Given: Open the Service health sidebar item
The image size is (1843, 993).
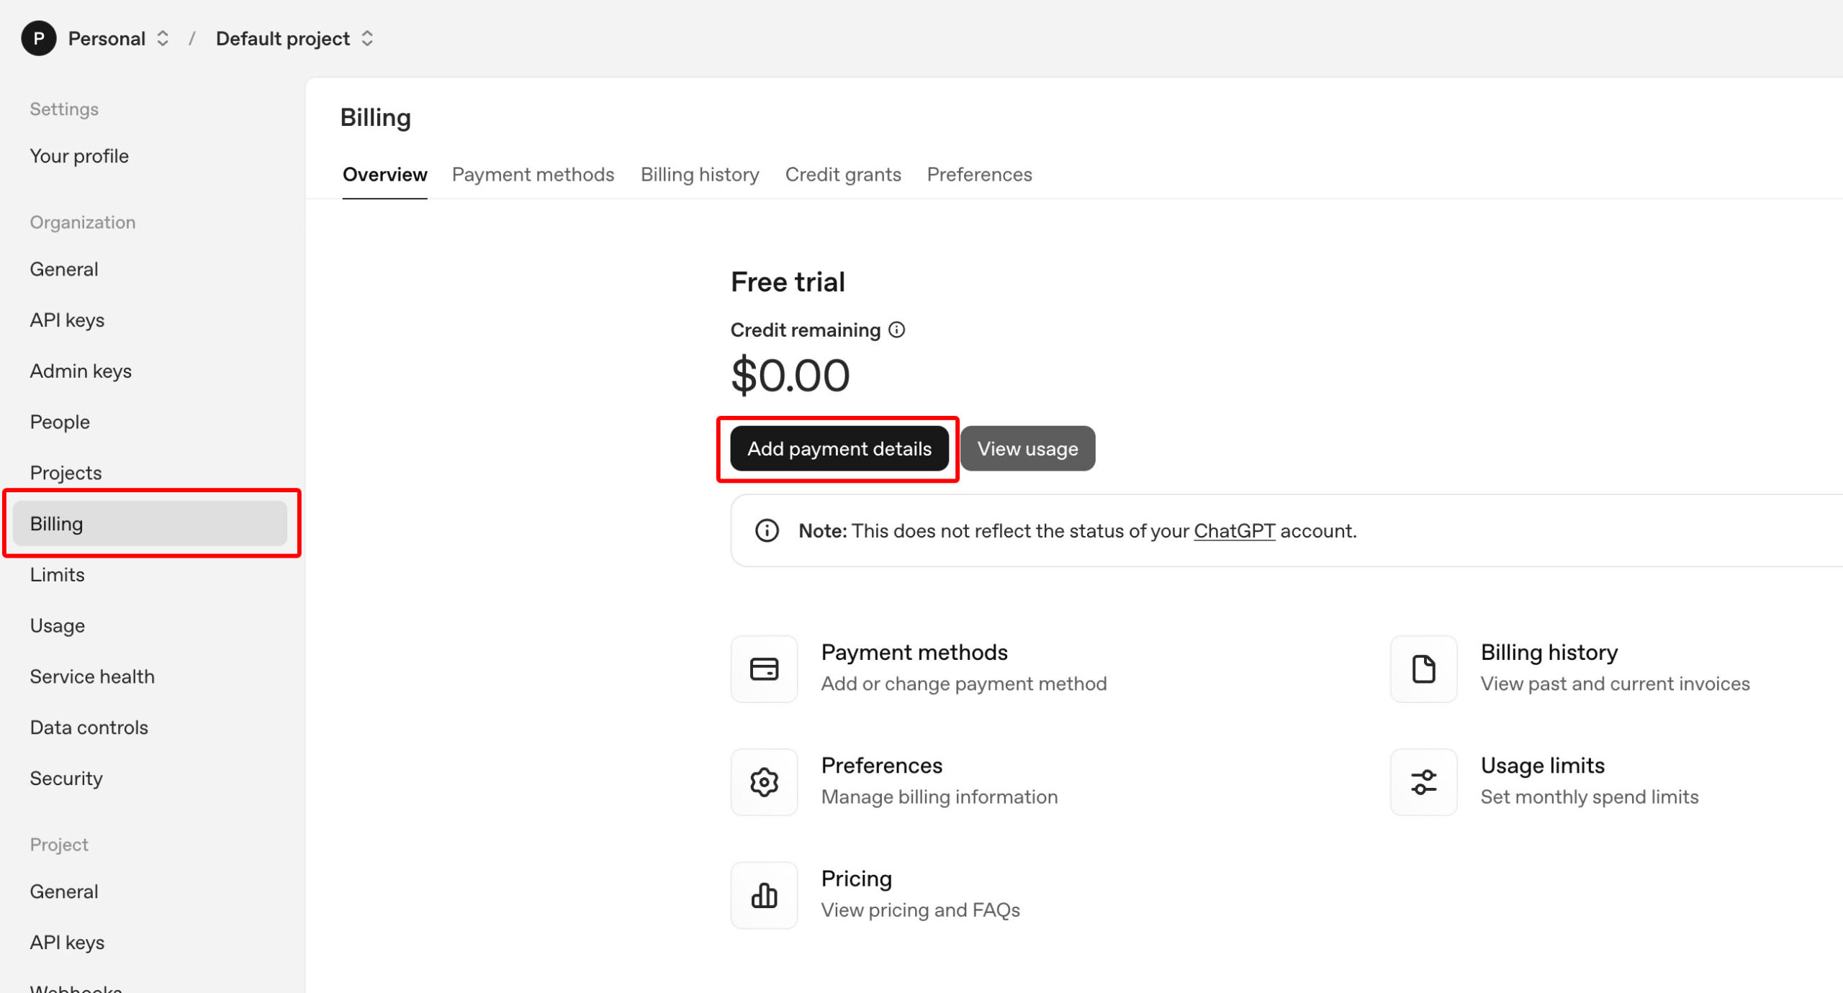Looking at the screenshot, I should 92,676.
